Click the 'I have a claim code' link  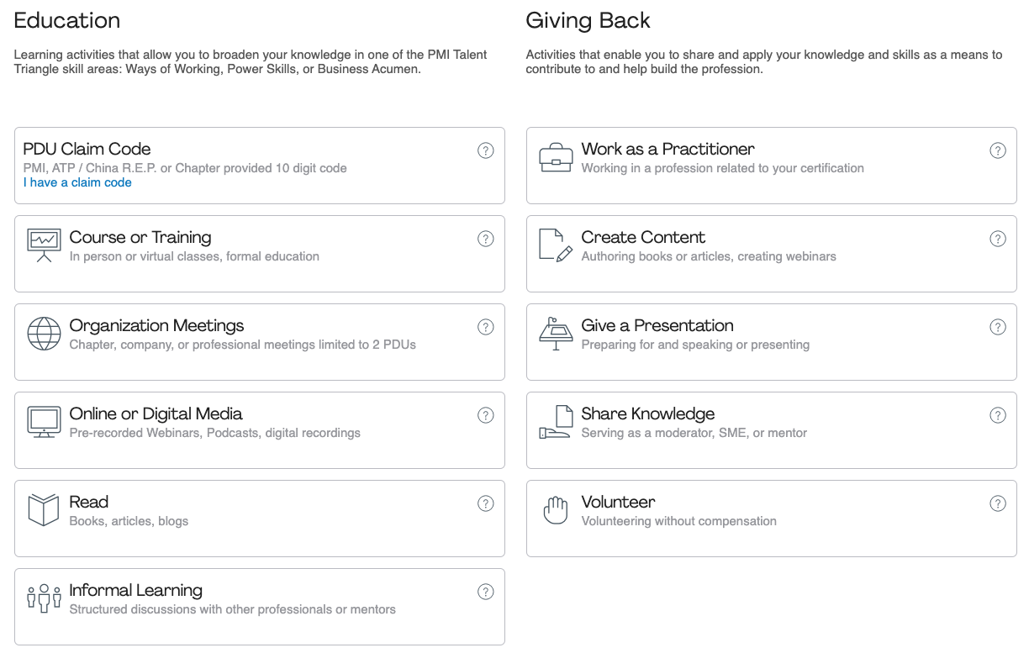(77, 182)
